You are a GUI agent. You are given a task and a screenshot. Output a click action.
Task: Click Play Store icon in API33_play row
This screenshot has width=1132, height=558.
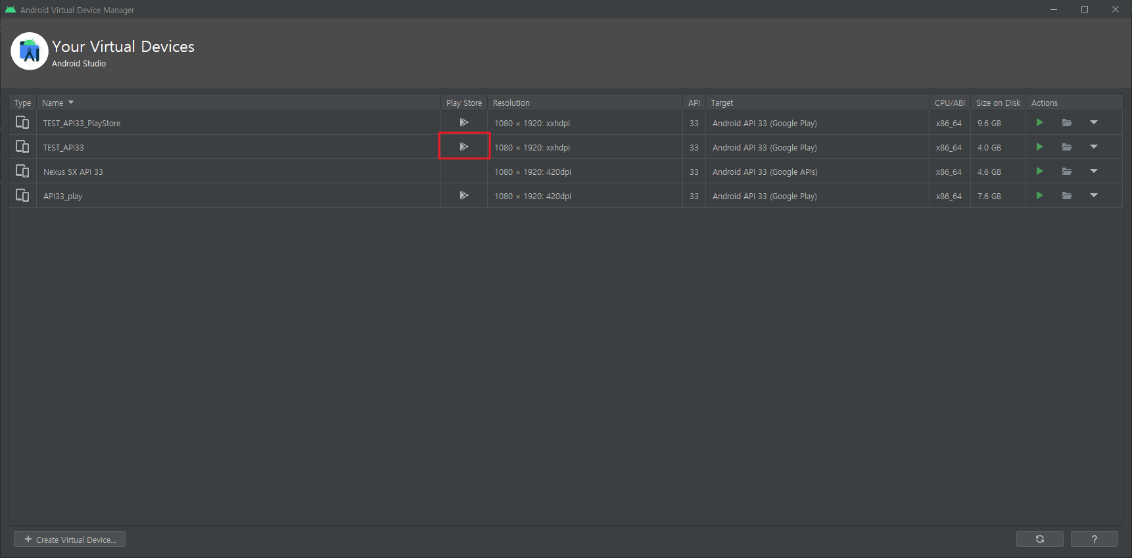[464, 196]
